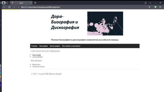This screenshot has height=92, width=164.
Task: Close the Дора tab
Action: [30, 3]
